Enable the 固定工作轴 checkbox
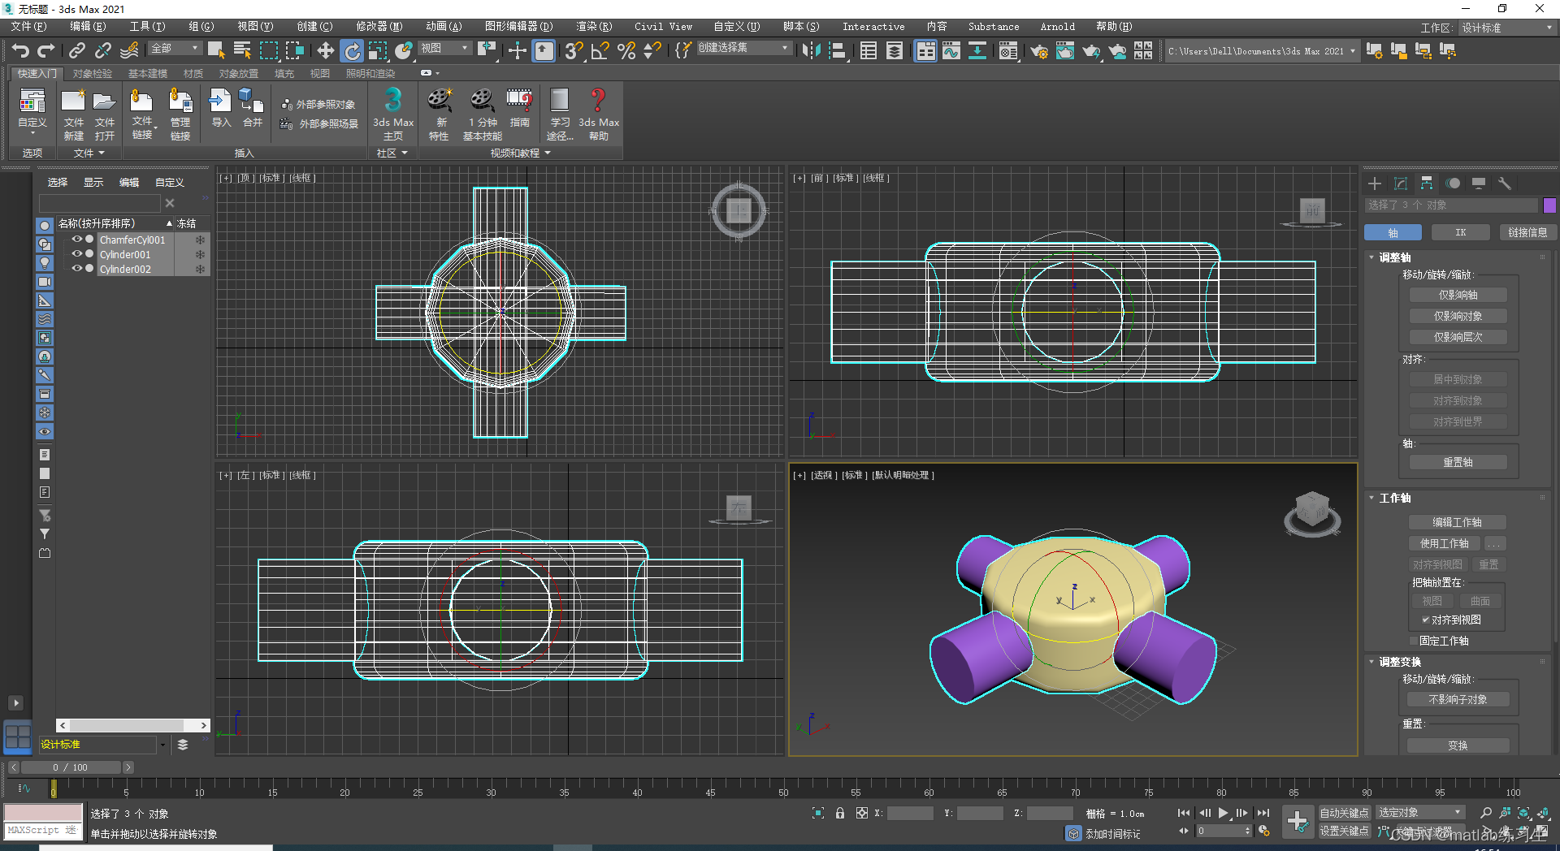The width and height of the screenshot is (1560, 851). point(1414,641)
